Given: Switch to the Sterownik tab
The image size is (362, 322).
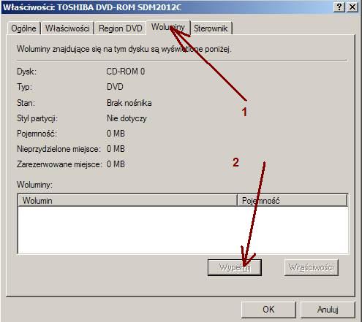Looking at the screenshot, I should [x=211, y=28].
